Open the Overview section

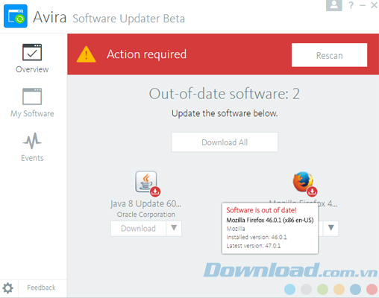pos(32,59)
